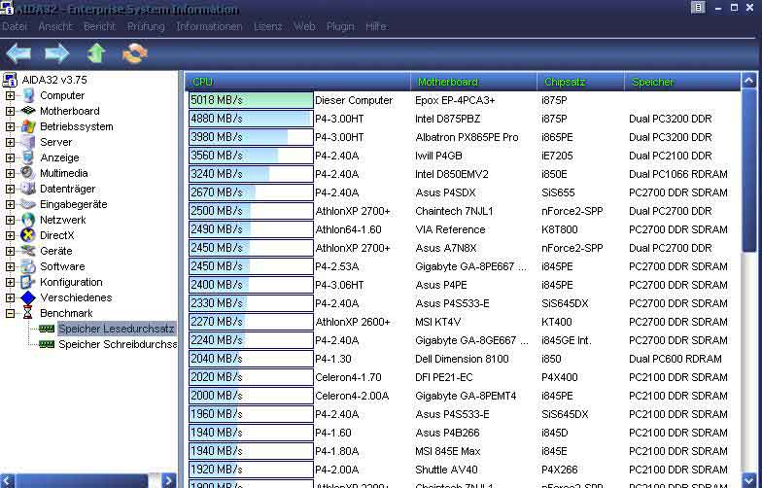Sort by the Motherboard column header
Image resolution: width=762 pixels, height=488 pixels.
tap(474, 82)
